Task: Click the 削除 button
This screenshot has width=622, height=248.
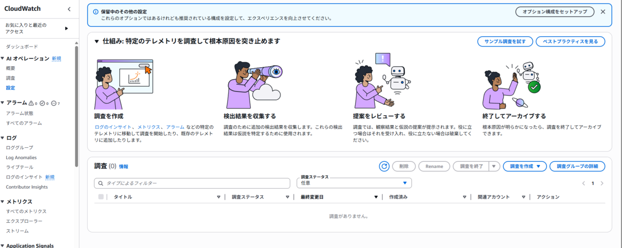Action: (404, 166)
